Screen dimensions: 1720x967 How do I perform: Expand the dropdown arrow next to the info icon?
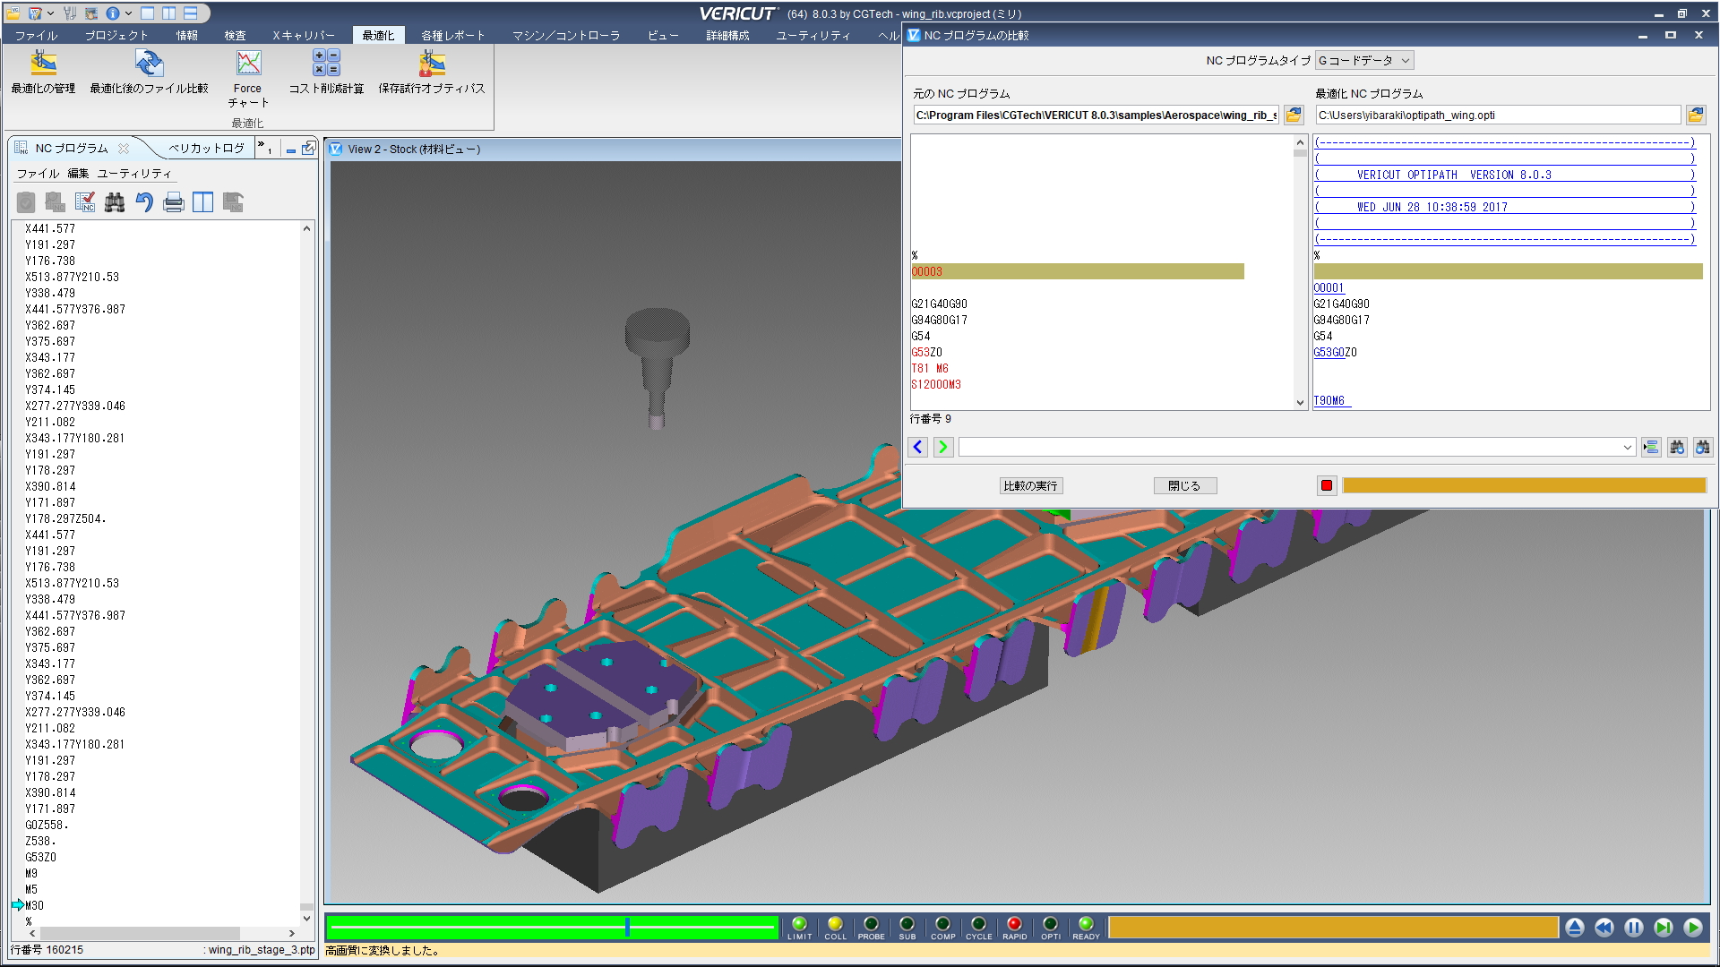129,13
